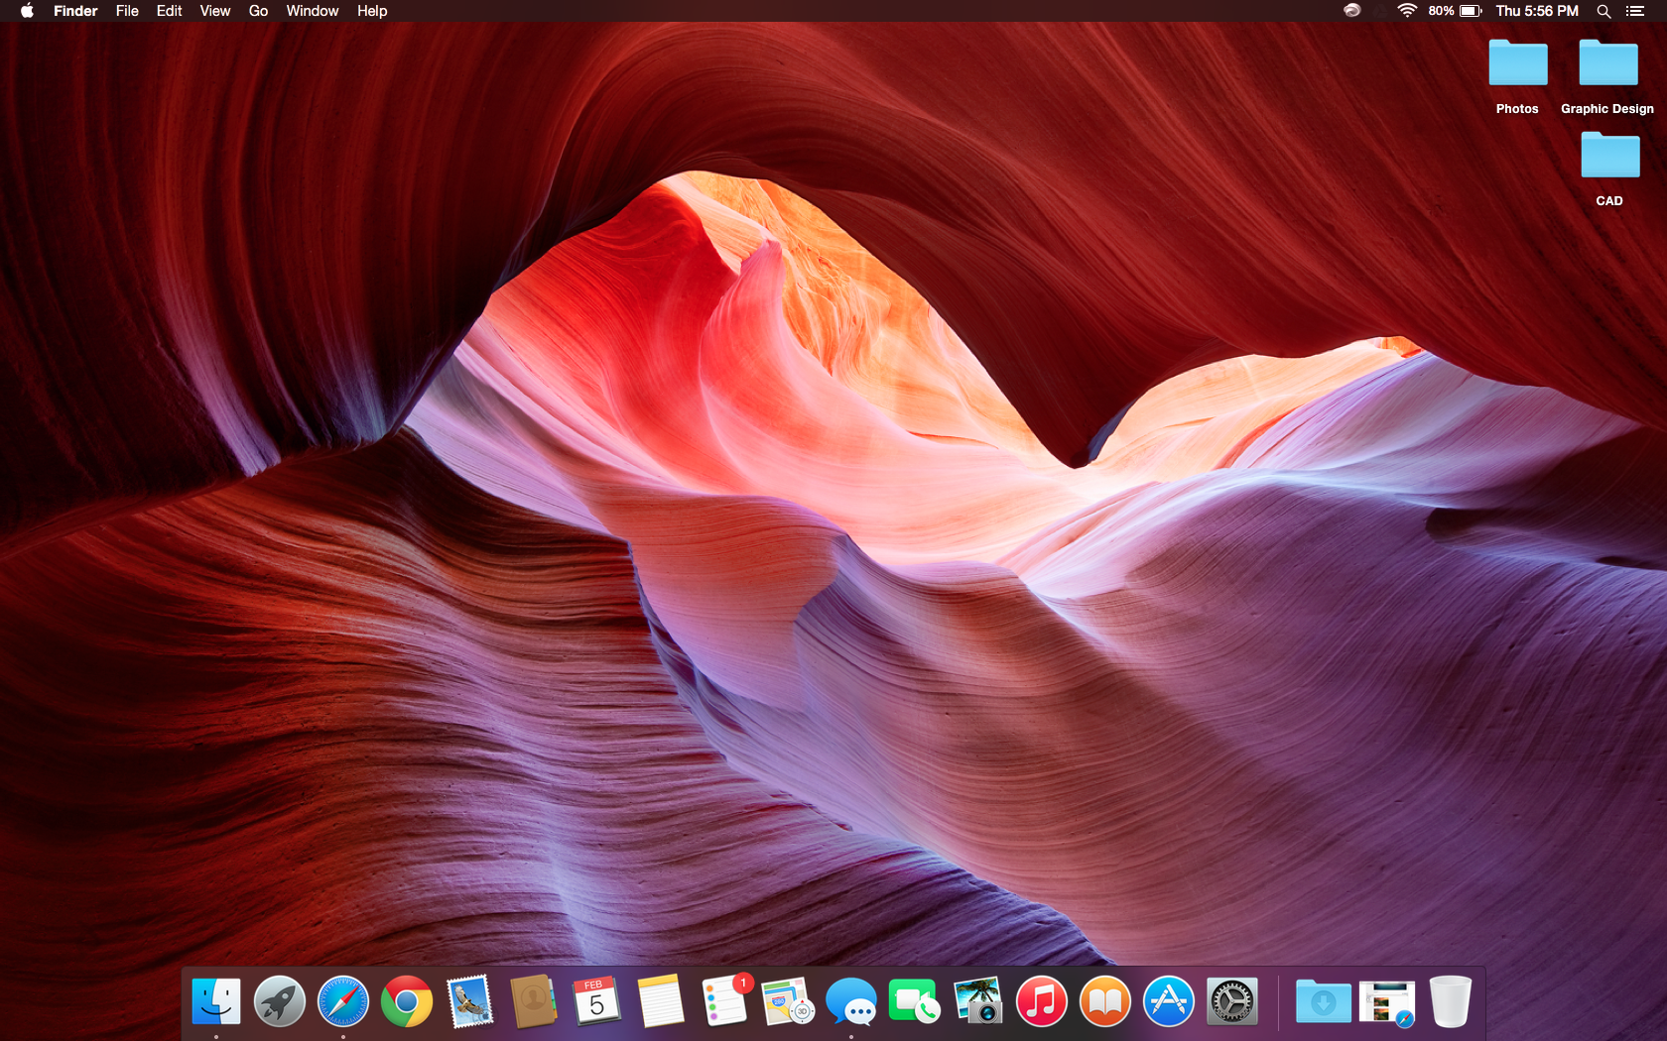Open the File menu
The height and width of the screenshot is (1041, 1667).
pos(127,11)
